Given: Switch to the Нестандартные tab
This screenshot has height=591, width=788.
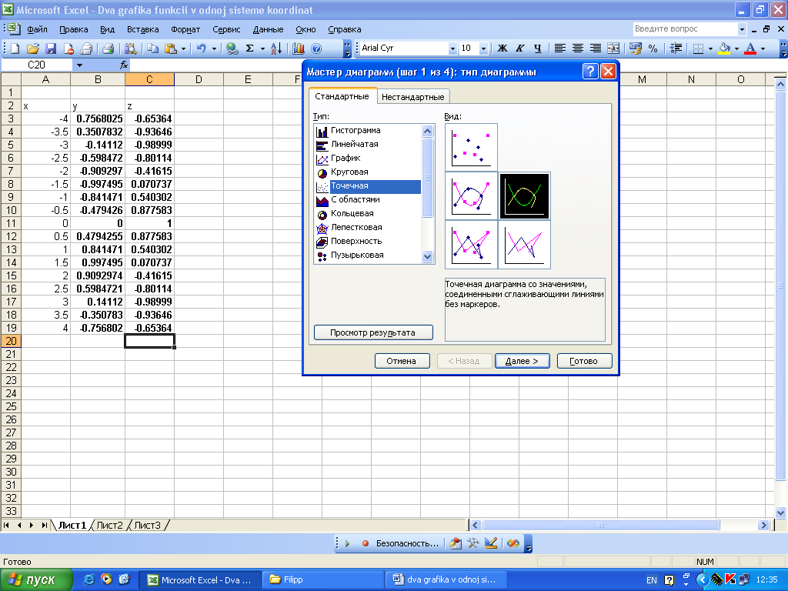Looking at the screenshot, I should pyautogui.click(x=412, y=97).
